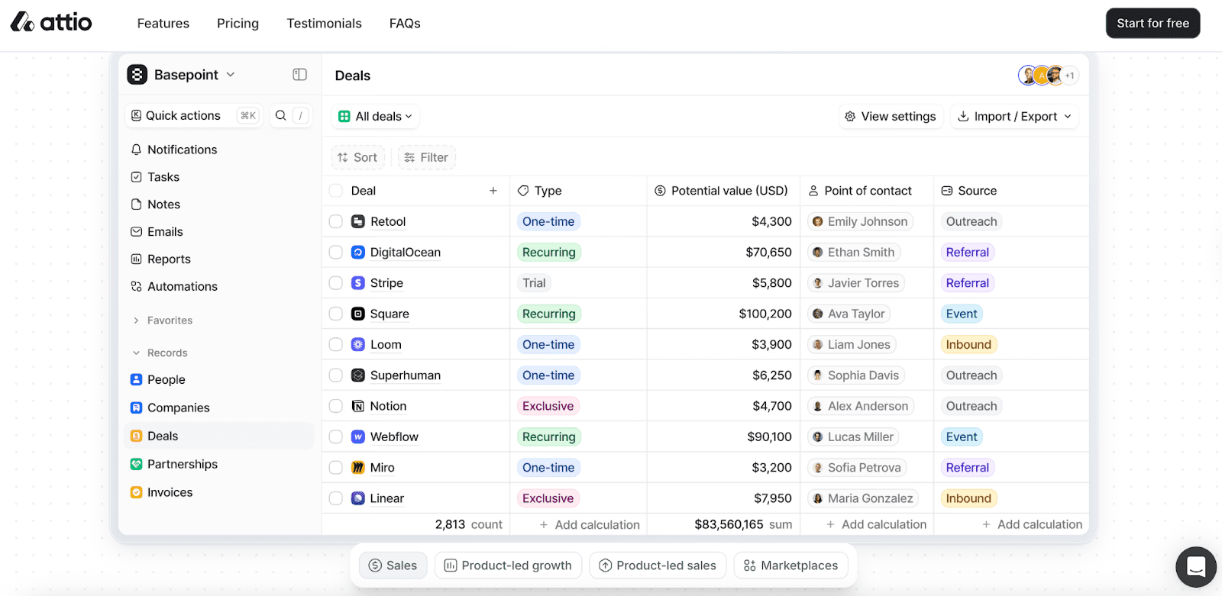The image size is (1222, 596).
Task: Click the Miro company logo
Action: click(358, 468)
